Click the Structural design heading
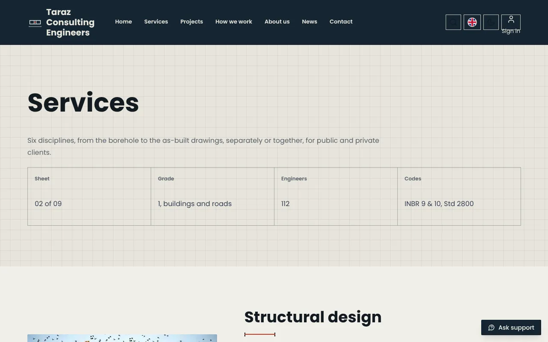Viewport: 548px width, 342px height. coord(313,317)
